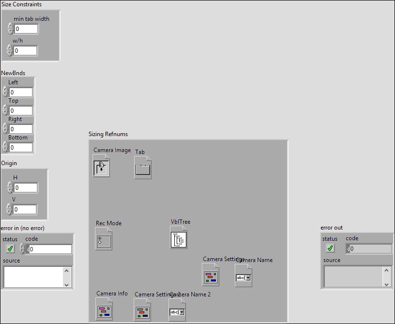Toggle the error out status indicator
The height and width of the screenshot is (324, 395).
[330, 248]
